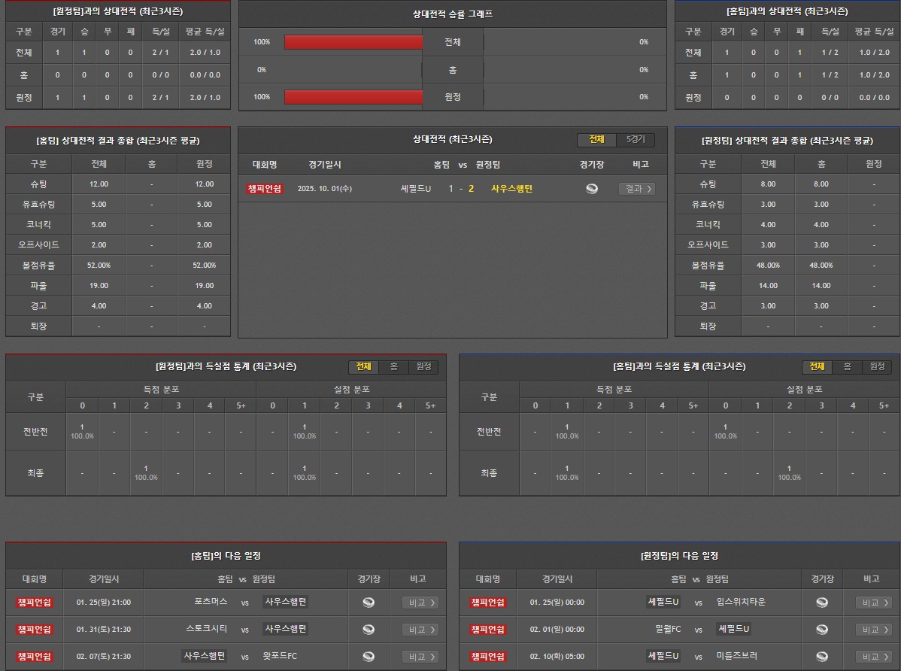The width and height of the screenshot is (901, 671).
Task: Select stadium icon for 사우스햄턴 vs 왓포드FC
Action: [x=369, y=657]
